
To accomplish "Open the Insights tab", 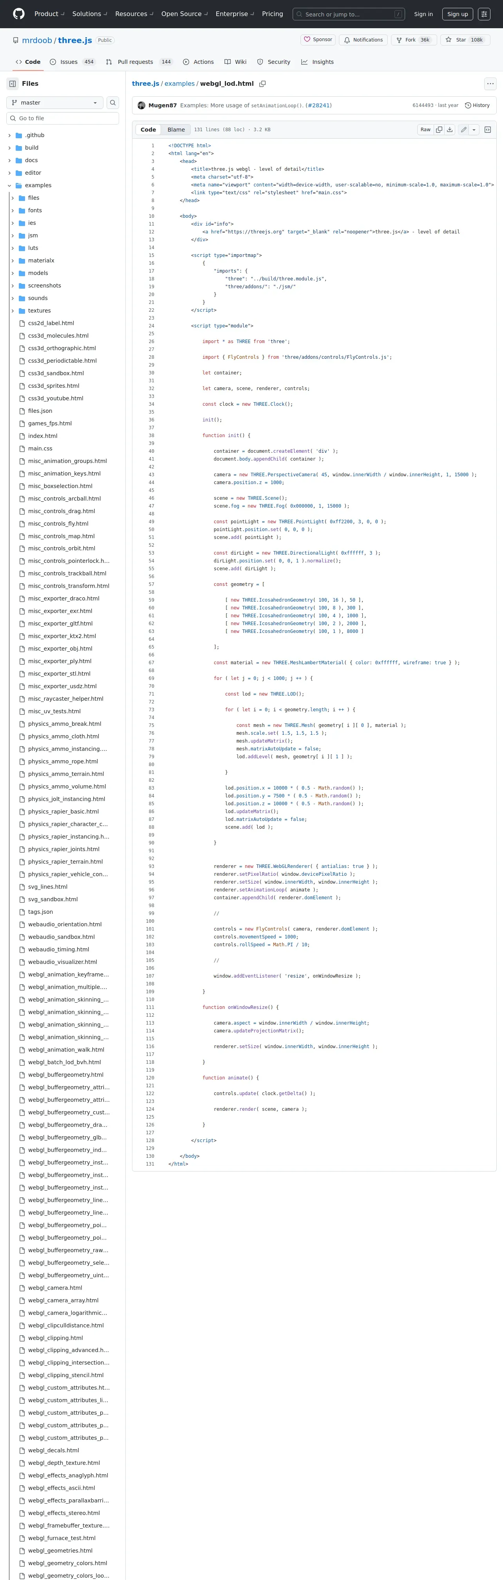I will point(318,62).
